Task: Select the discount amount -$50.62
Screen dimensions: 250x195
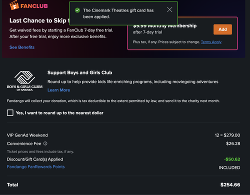Action: click(x=232, y=159)
